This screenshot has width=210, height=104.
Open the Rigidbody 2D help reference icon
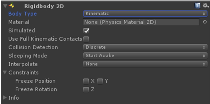(x=197, y=6)
